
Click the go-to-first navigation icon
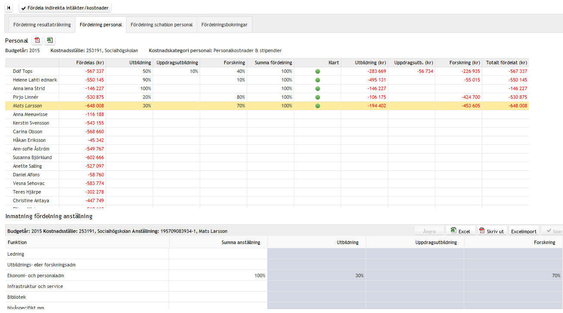tap(9, 8)
